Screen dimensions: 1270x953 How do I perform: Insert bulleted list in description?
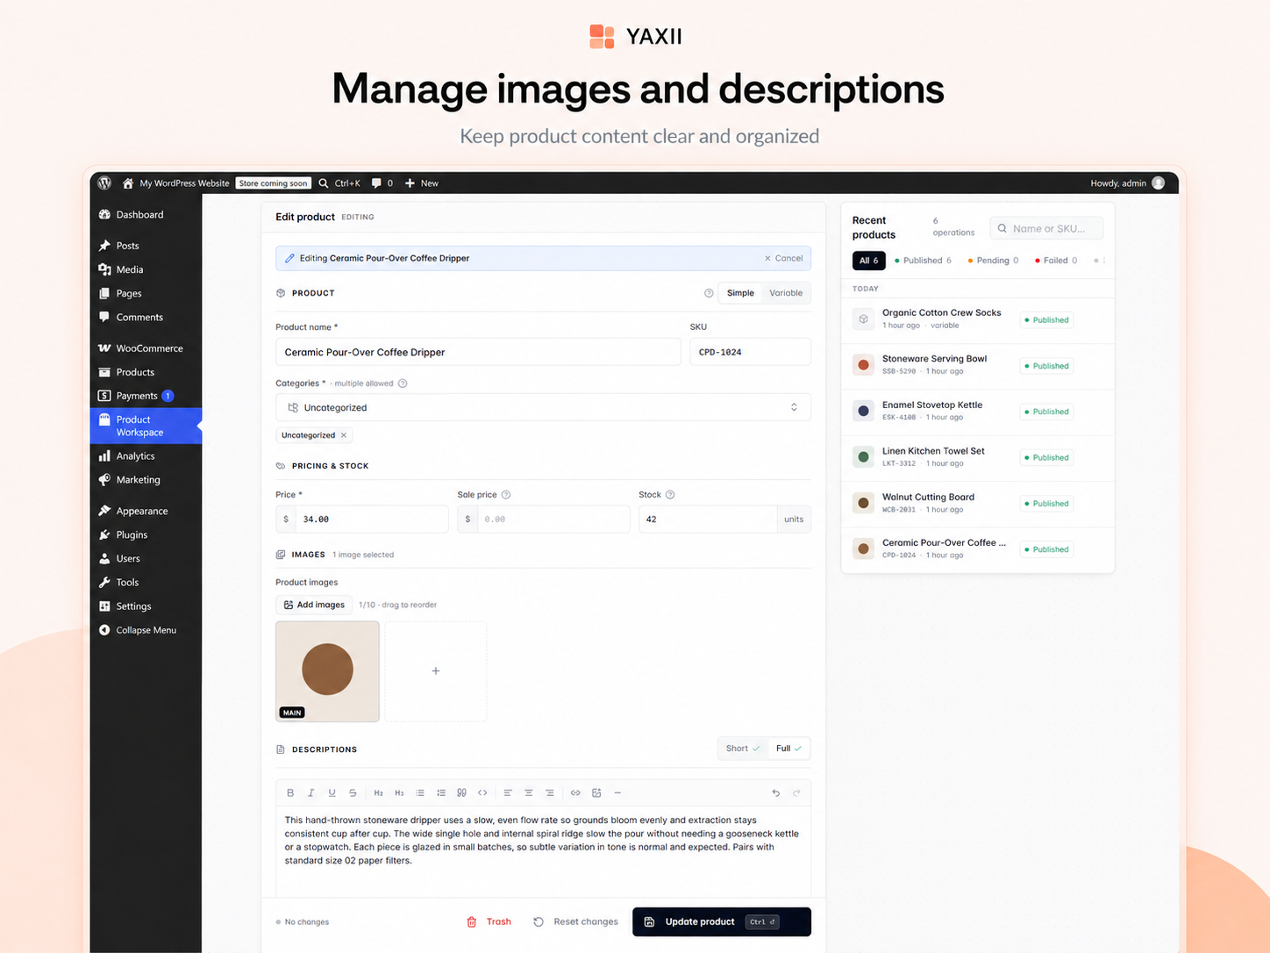pos(420,792)
